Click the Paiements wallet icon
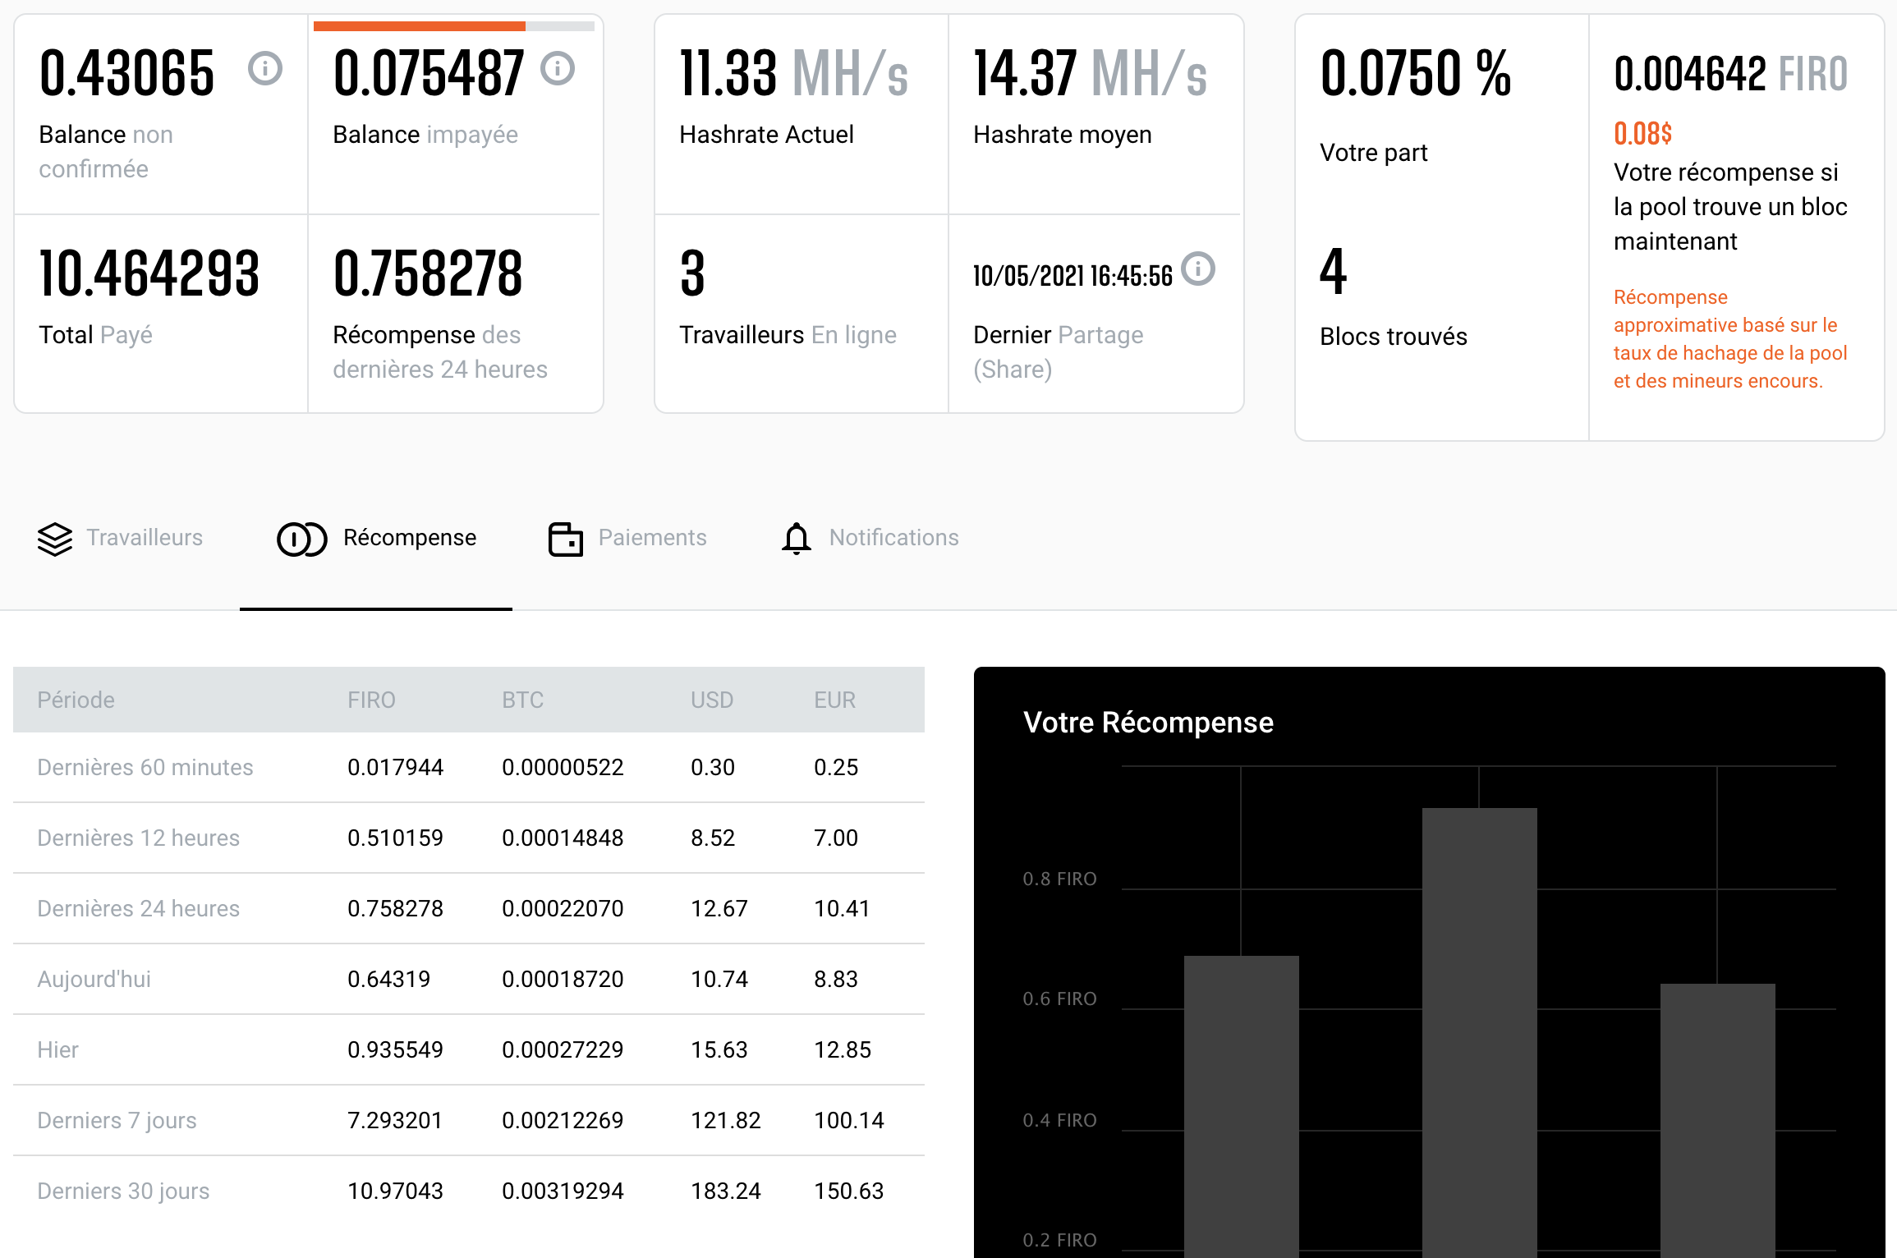The width and height of the screenshot is (1897, 1258). coord(566,539)
